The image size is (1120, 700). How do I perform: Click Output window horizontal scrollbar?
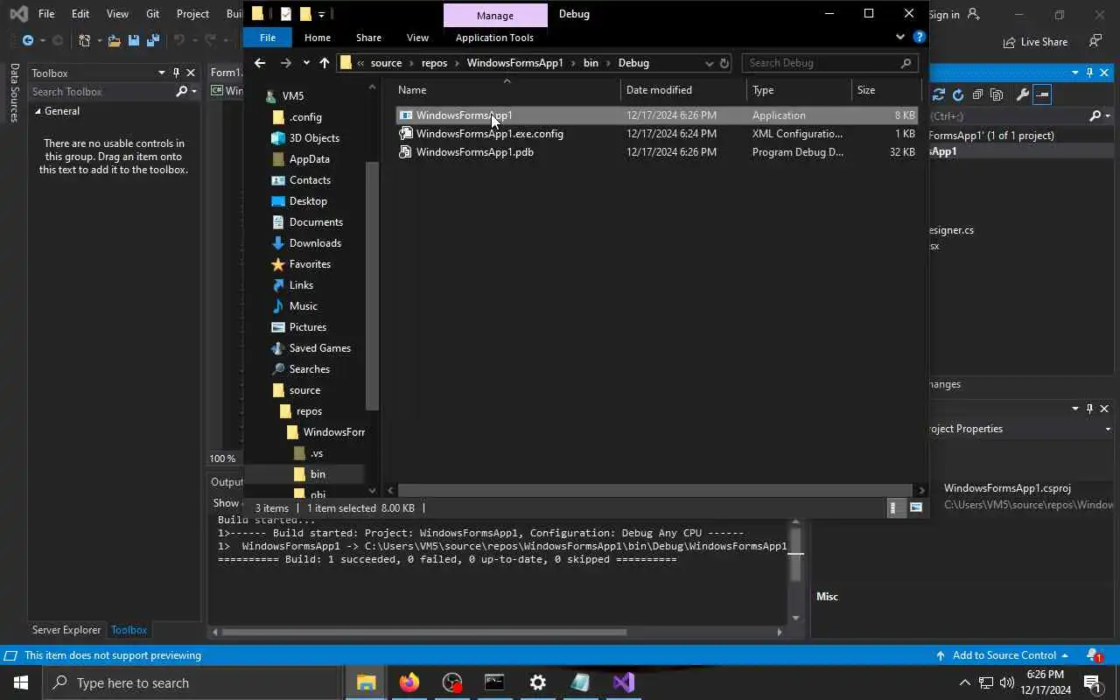click(x=423, y=632)
